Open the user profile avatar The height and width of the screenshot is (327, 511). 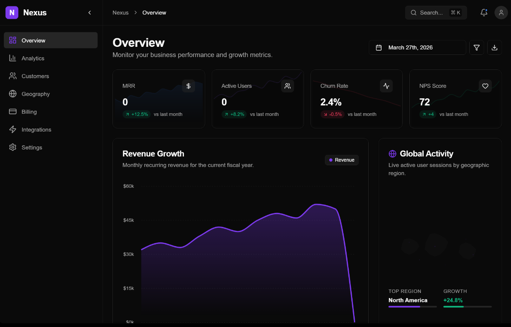(x=501, y=12)
